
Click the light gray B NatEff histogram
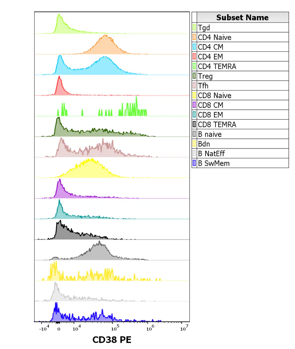56,294
